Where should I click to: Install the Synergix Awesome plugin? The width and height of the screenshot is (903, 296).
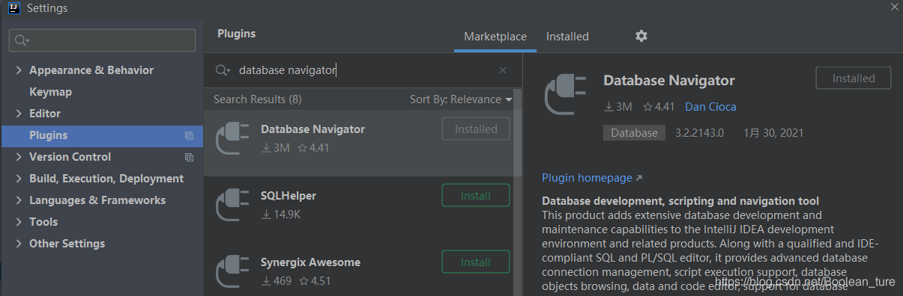tap(476, 262)
